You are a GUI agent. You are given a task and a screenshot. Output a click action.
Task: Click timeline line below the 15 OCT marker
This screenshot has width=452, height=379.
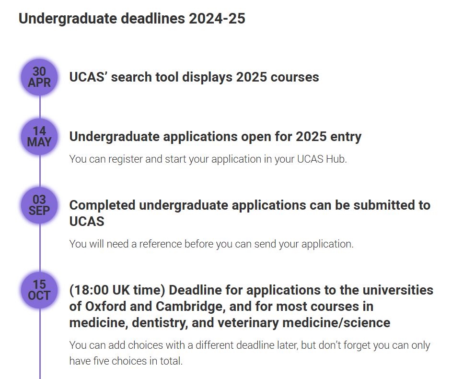pyautogui.click(x=40, y=344)
